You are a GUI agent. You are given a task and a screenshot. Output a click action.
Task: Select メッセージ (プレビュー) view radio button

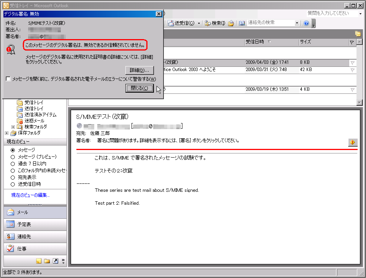coord(13,157)
